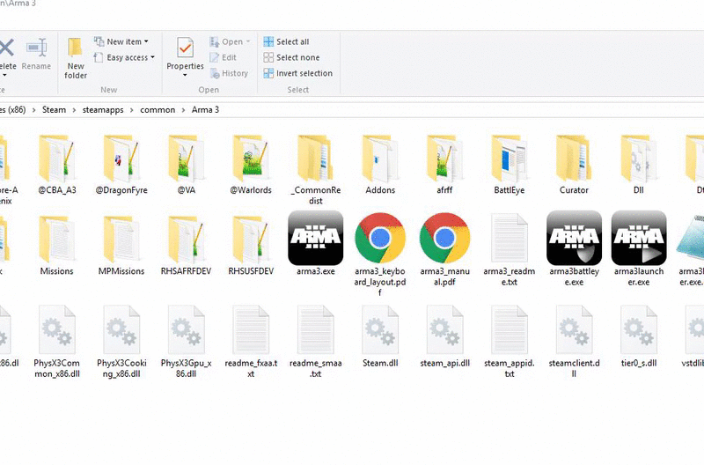Screen dimensions: 704x465
Task: Click Invert selection
Action: point(298,73)
